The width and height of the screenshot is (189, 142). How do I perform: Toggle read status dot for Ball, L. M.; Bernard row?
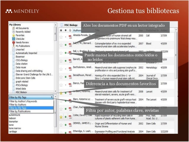65,45
